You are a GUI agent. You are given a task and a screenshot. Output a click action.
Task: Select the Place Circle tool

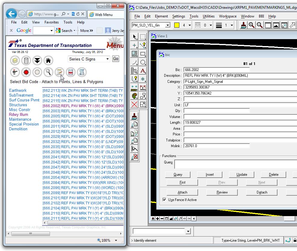(x=143, y=62)
